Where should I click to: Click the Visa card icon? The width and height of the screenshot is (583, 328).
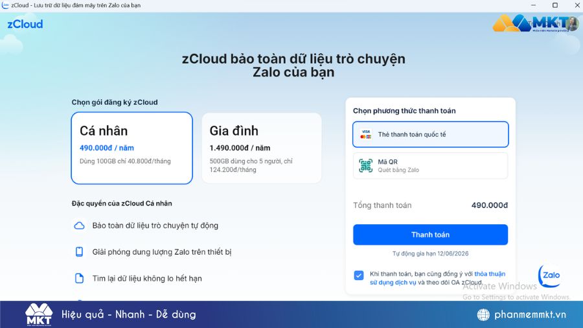point(366,134)
